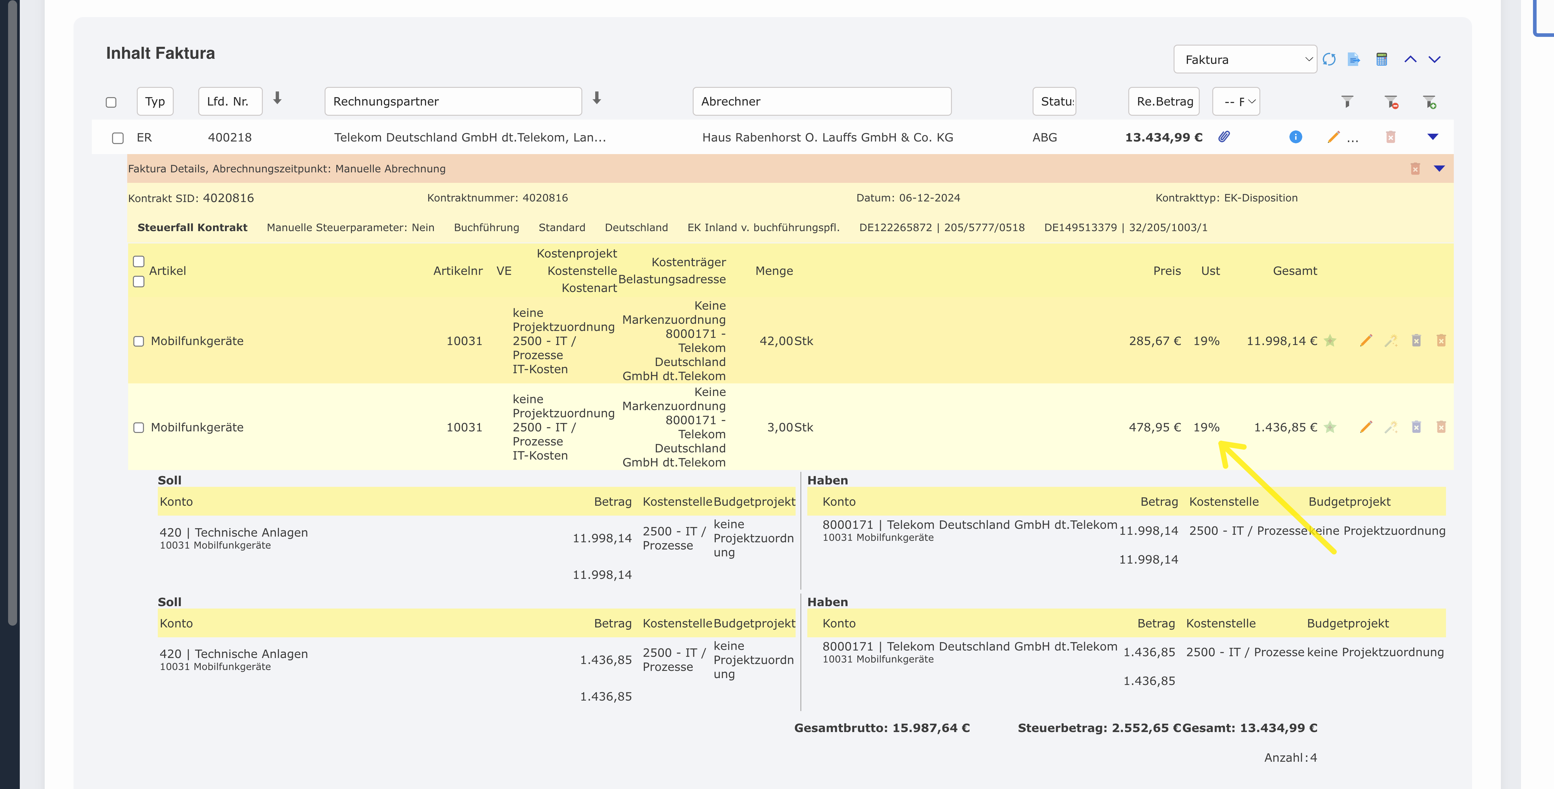
Task: Open the calculator icon
Action: click(1381, 59)
